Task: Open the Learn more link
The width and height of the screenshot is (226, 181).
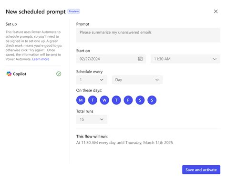Action: 41,59
